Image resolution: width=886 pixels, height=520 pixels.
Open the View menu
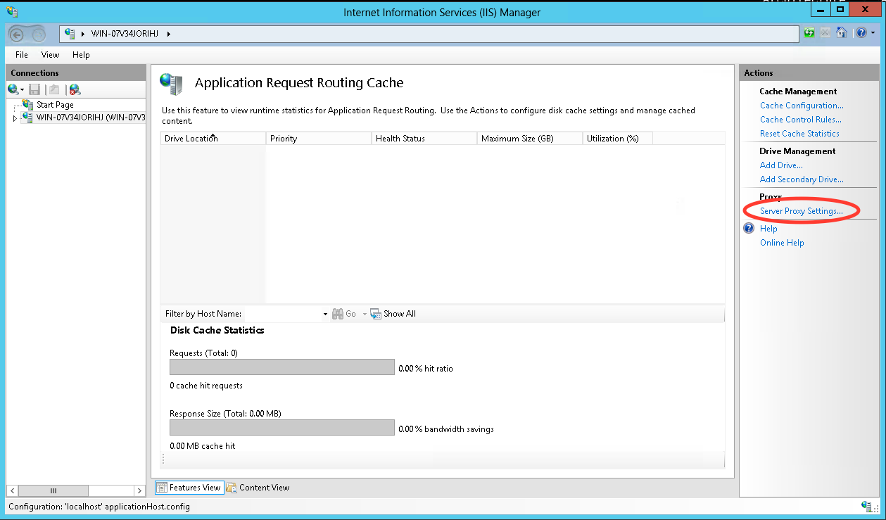50,55
